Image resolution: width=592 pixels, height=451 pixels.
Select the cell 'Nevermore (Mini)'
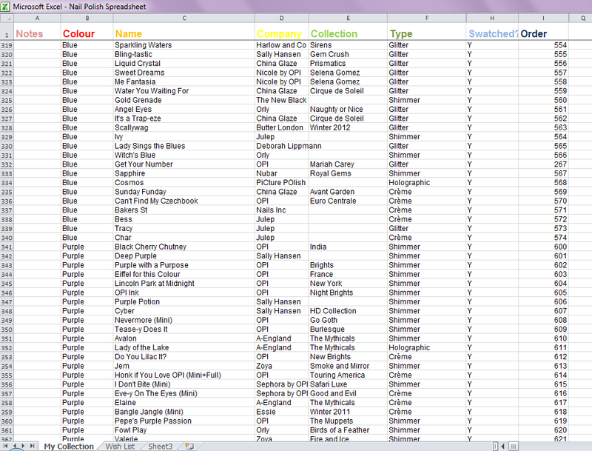point(184,320)
